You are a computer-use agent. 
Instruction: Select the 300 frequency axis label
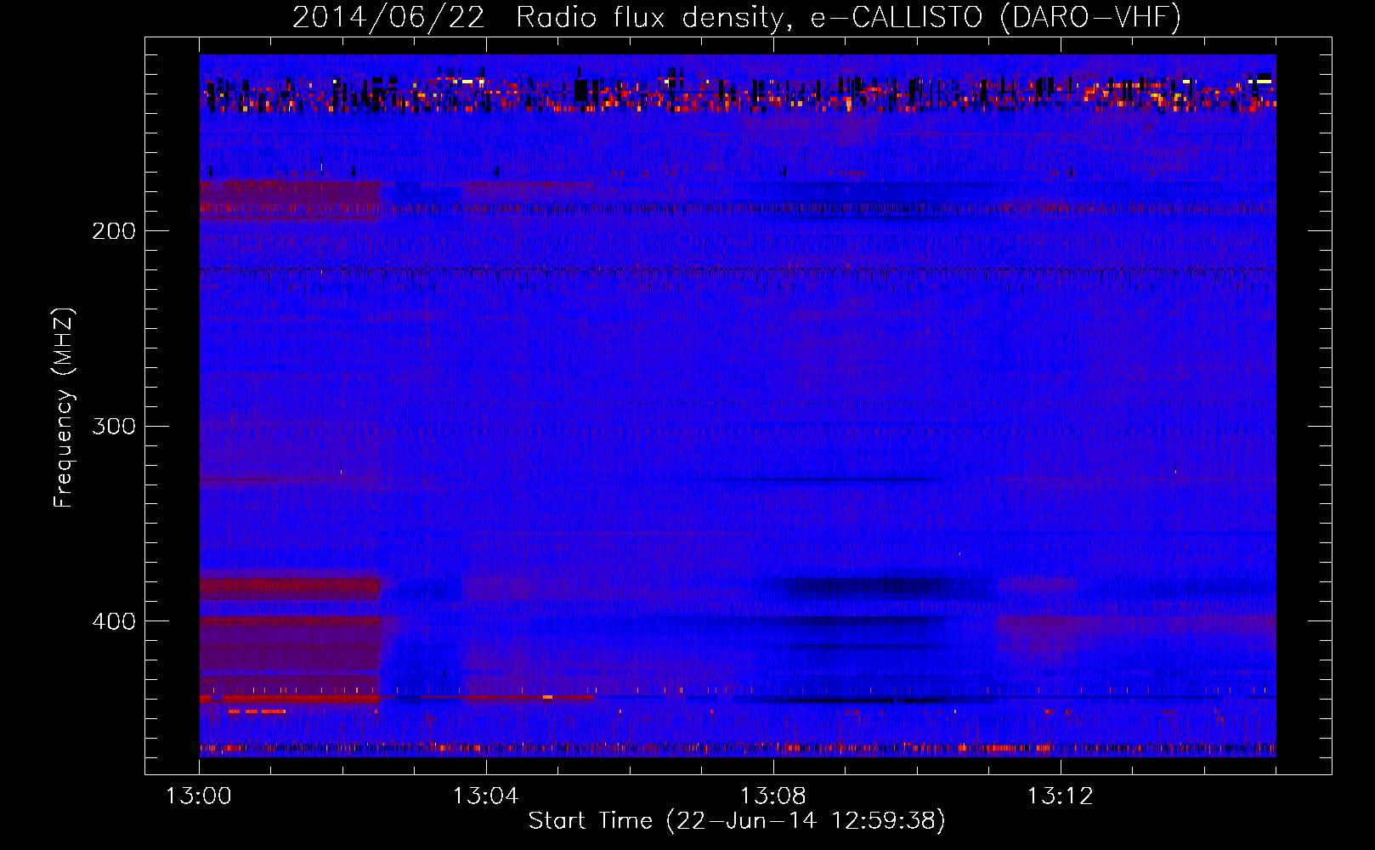coord(114,426)
